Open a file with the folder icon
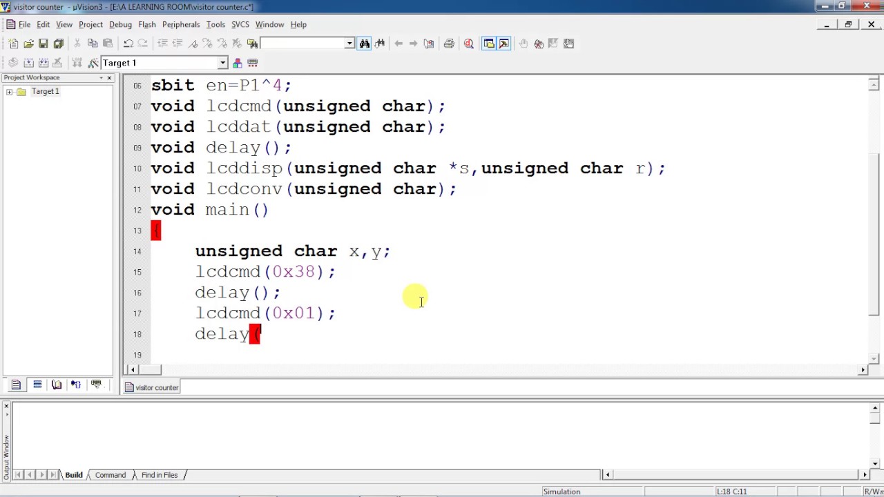Screen dimensions: 884x497 (28, 43)
